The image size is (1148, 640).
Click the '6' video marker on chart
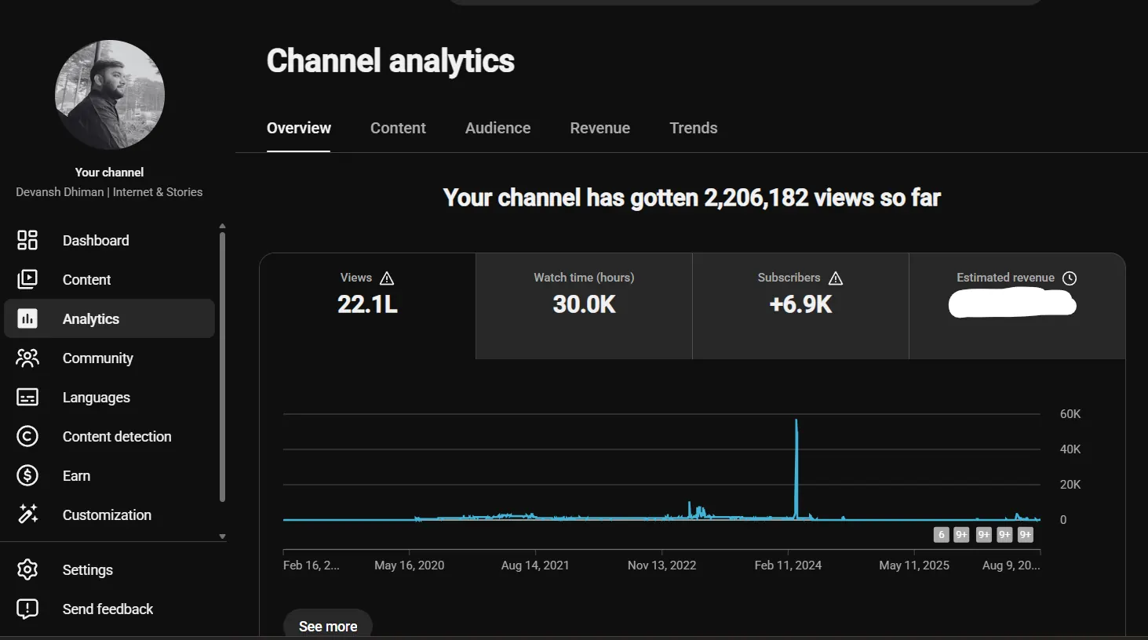click(x=942, y=535)
